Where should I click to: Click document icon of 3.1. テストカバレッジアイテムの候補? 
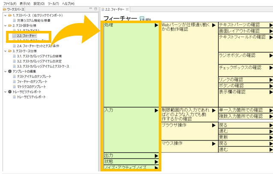click(x=15, y=56)
